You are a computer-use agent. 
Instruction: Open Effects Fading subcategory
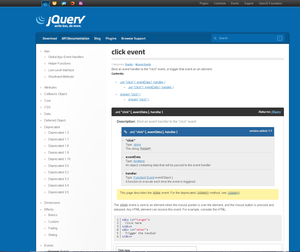pos(53,228)
